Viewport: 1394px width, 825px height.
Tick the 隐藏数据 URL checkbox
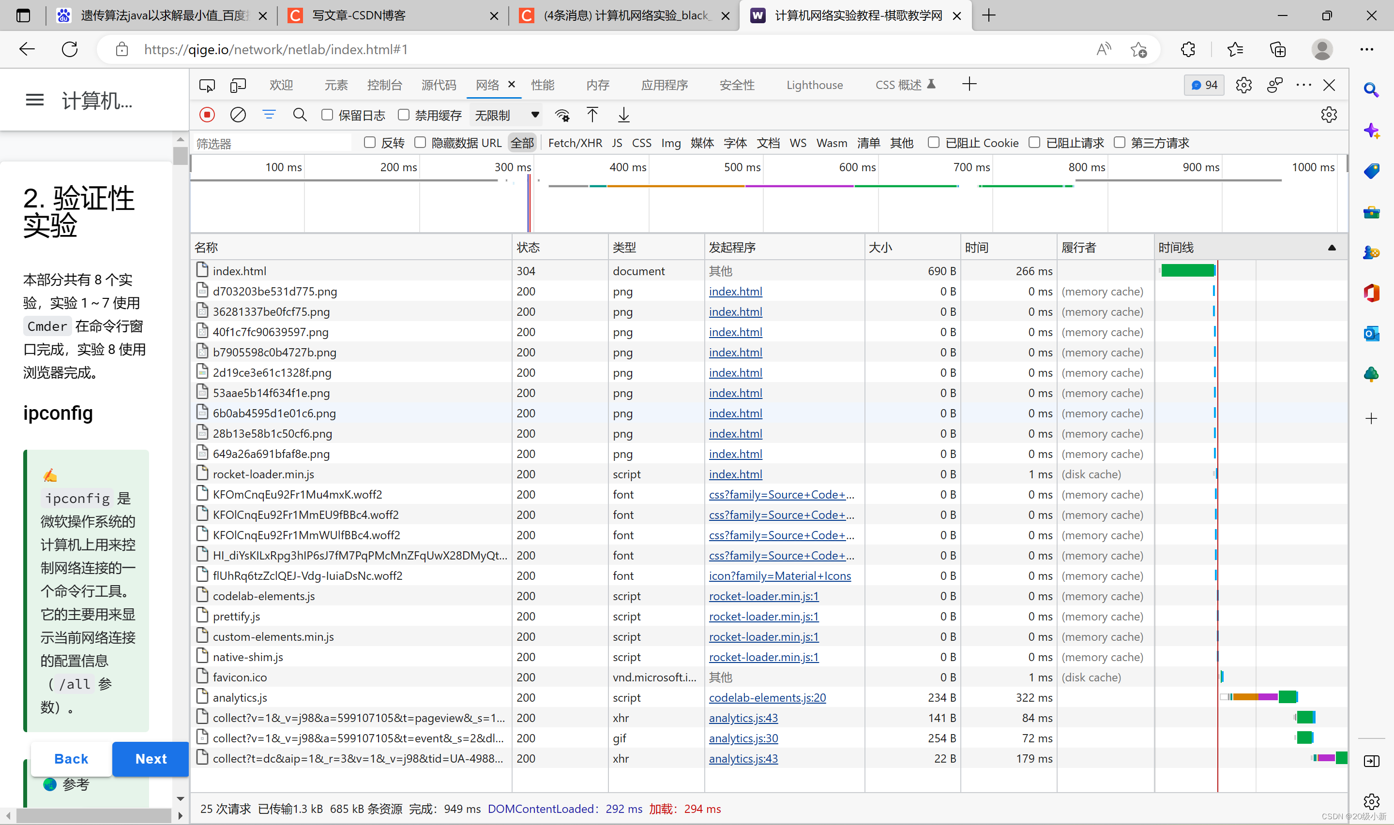pyautogui.click(x=420, y=143)
